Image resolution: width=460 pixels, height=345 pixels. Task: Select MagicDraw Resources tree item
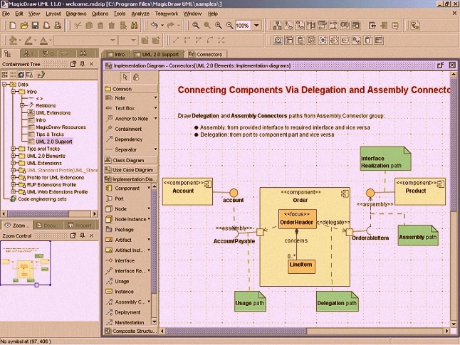[61, 127]
